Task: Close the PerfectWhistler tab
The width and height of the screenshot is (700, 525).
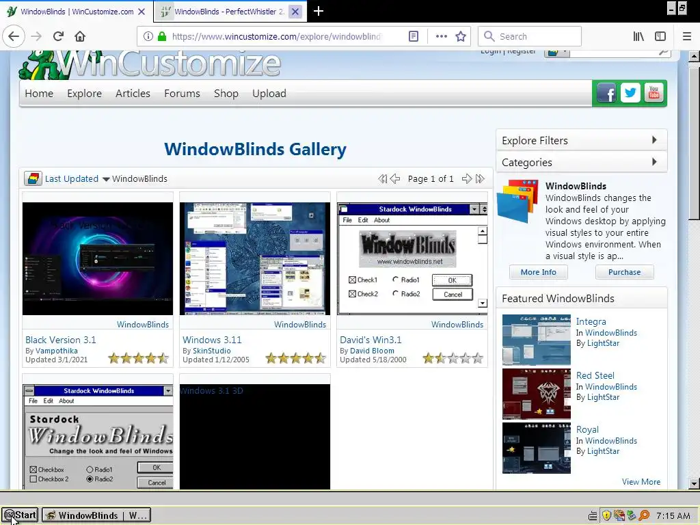Action: point(295,12)
